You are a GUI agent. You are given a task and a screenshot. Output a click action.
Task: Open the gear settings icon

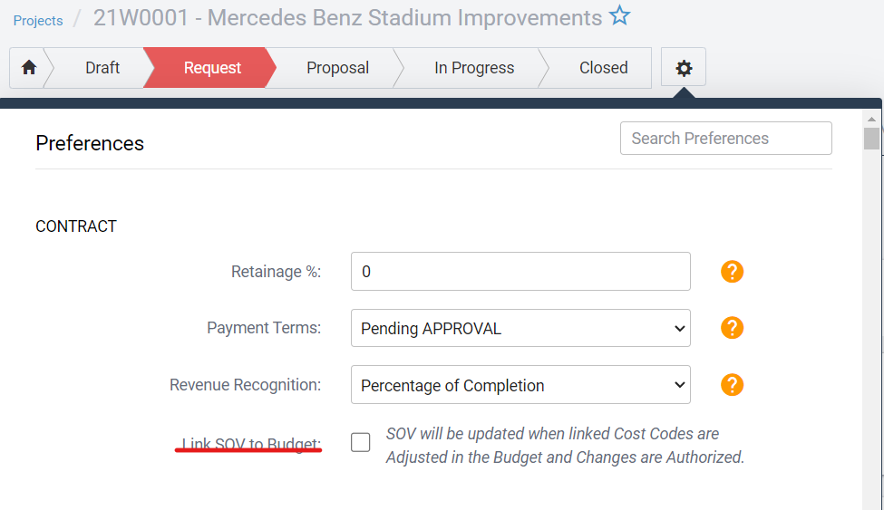pos(684,68)
